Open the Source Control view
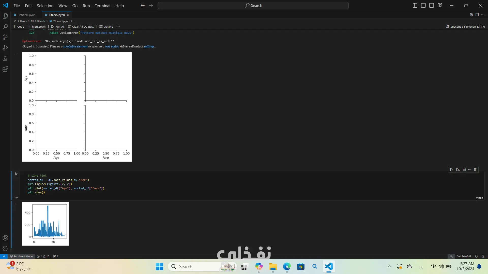The image size is (488, 274). (x=5, y=37)
